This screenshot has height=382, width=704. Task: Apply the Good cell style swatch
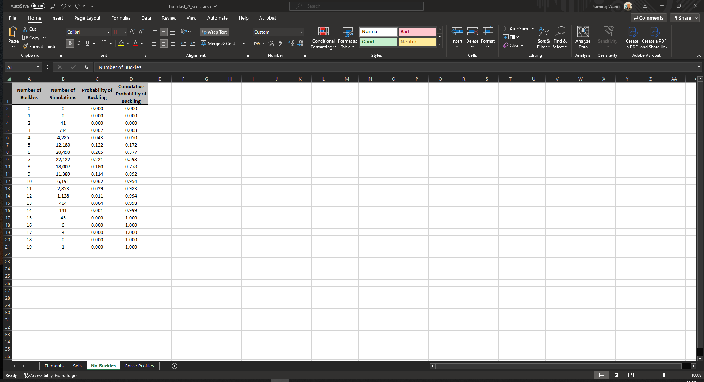378,42
